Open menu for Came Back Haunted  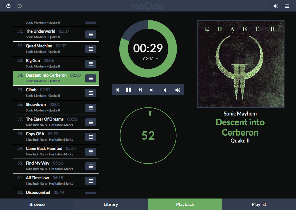pos(91,152)
